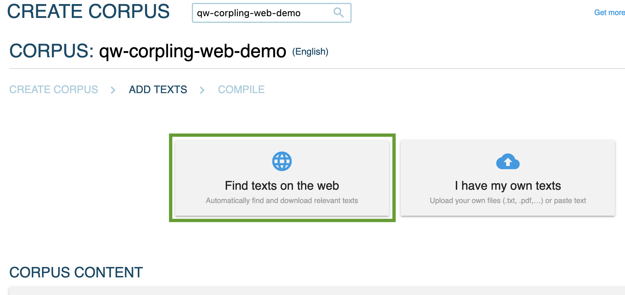Focus the corpus search input field
625x295 pixels.
(x=260, y=13)
